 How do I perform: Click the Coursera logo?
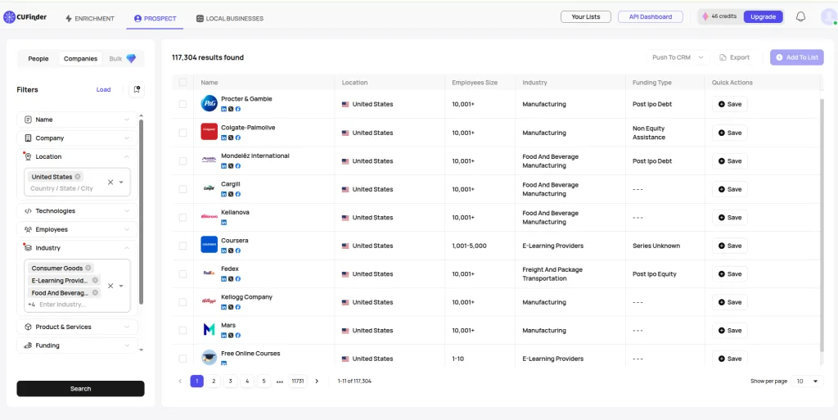click(x=209, y=245)
